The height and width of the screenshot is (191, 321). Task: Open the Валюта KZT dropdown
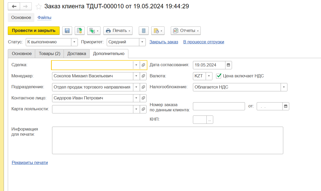pos(209,76)
